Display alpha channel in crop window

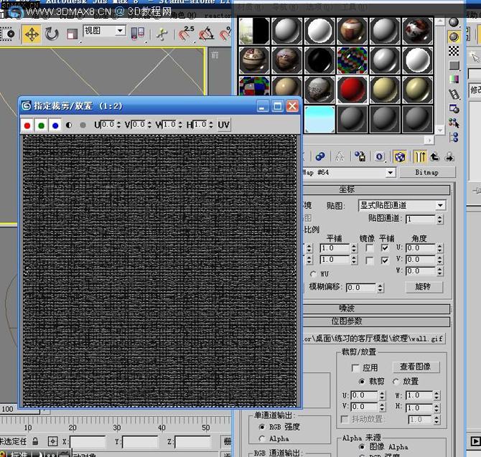tap(69, 126)
